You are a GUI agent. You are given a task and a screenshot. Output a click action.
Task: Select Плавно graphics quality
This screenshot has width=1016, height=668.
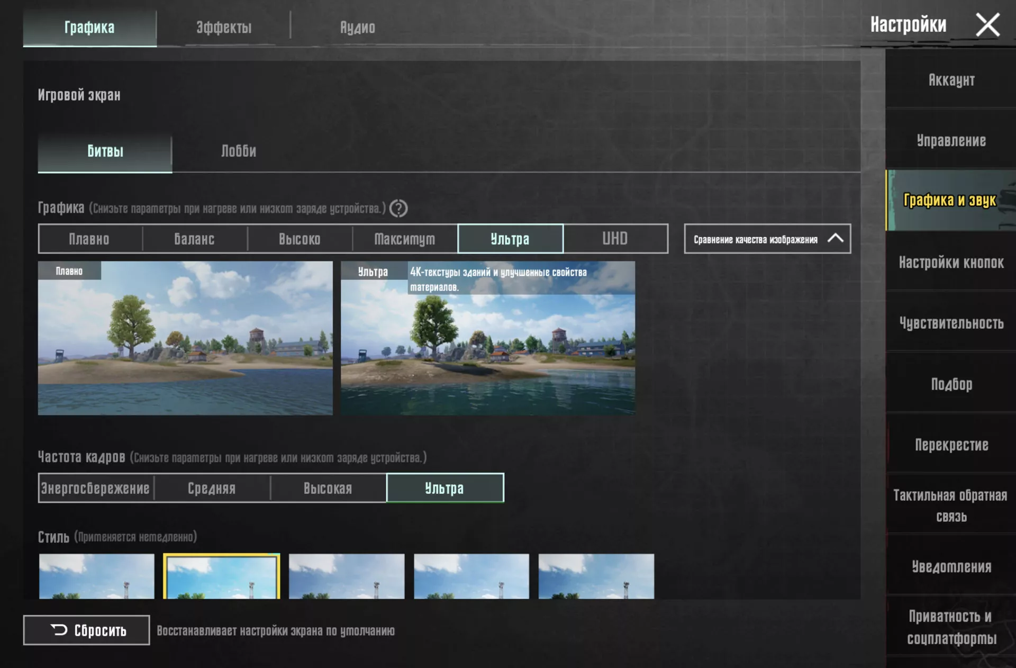click(x=90, y=239)
